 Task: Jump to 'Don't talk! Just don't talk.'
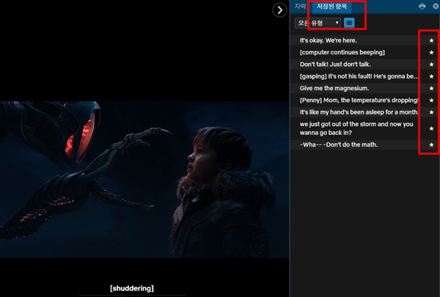click(335, 65)
